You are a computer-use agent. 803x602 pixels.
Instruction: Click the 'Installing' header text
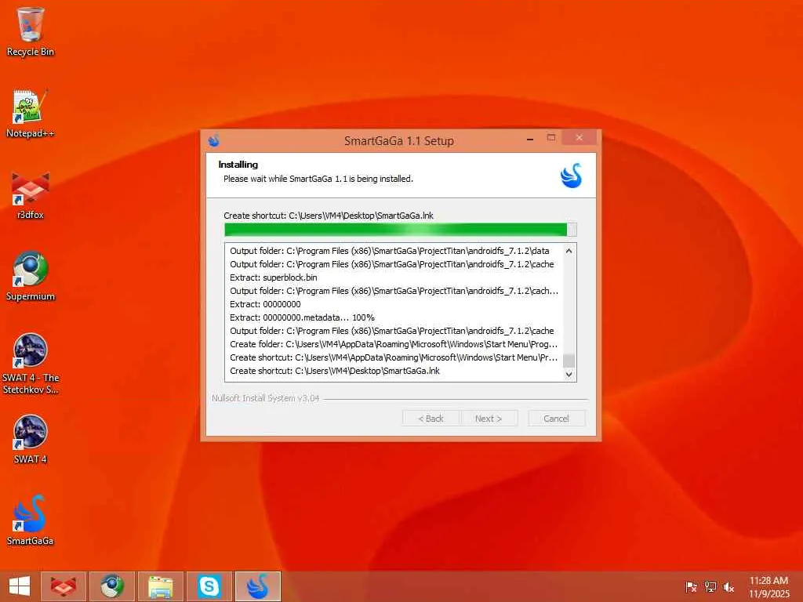tap(238, 165)
